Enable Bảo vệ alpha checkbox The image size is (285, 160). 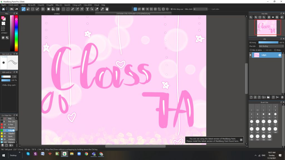pyautogui.click(x=251, y=50)
